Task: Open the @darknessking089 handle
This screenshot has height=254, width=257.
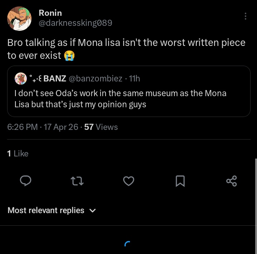Action: [x=75, y=23]
